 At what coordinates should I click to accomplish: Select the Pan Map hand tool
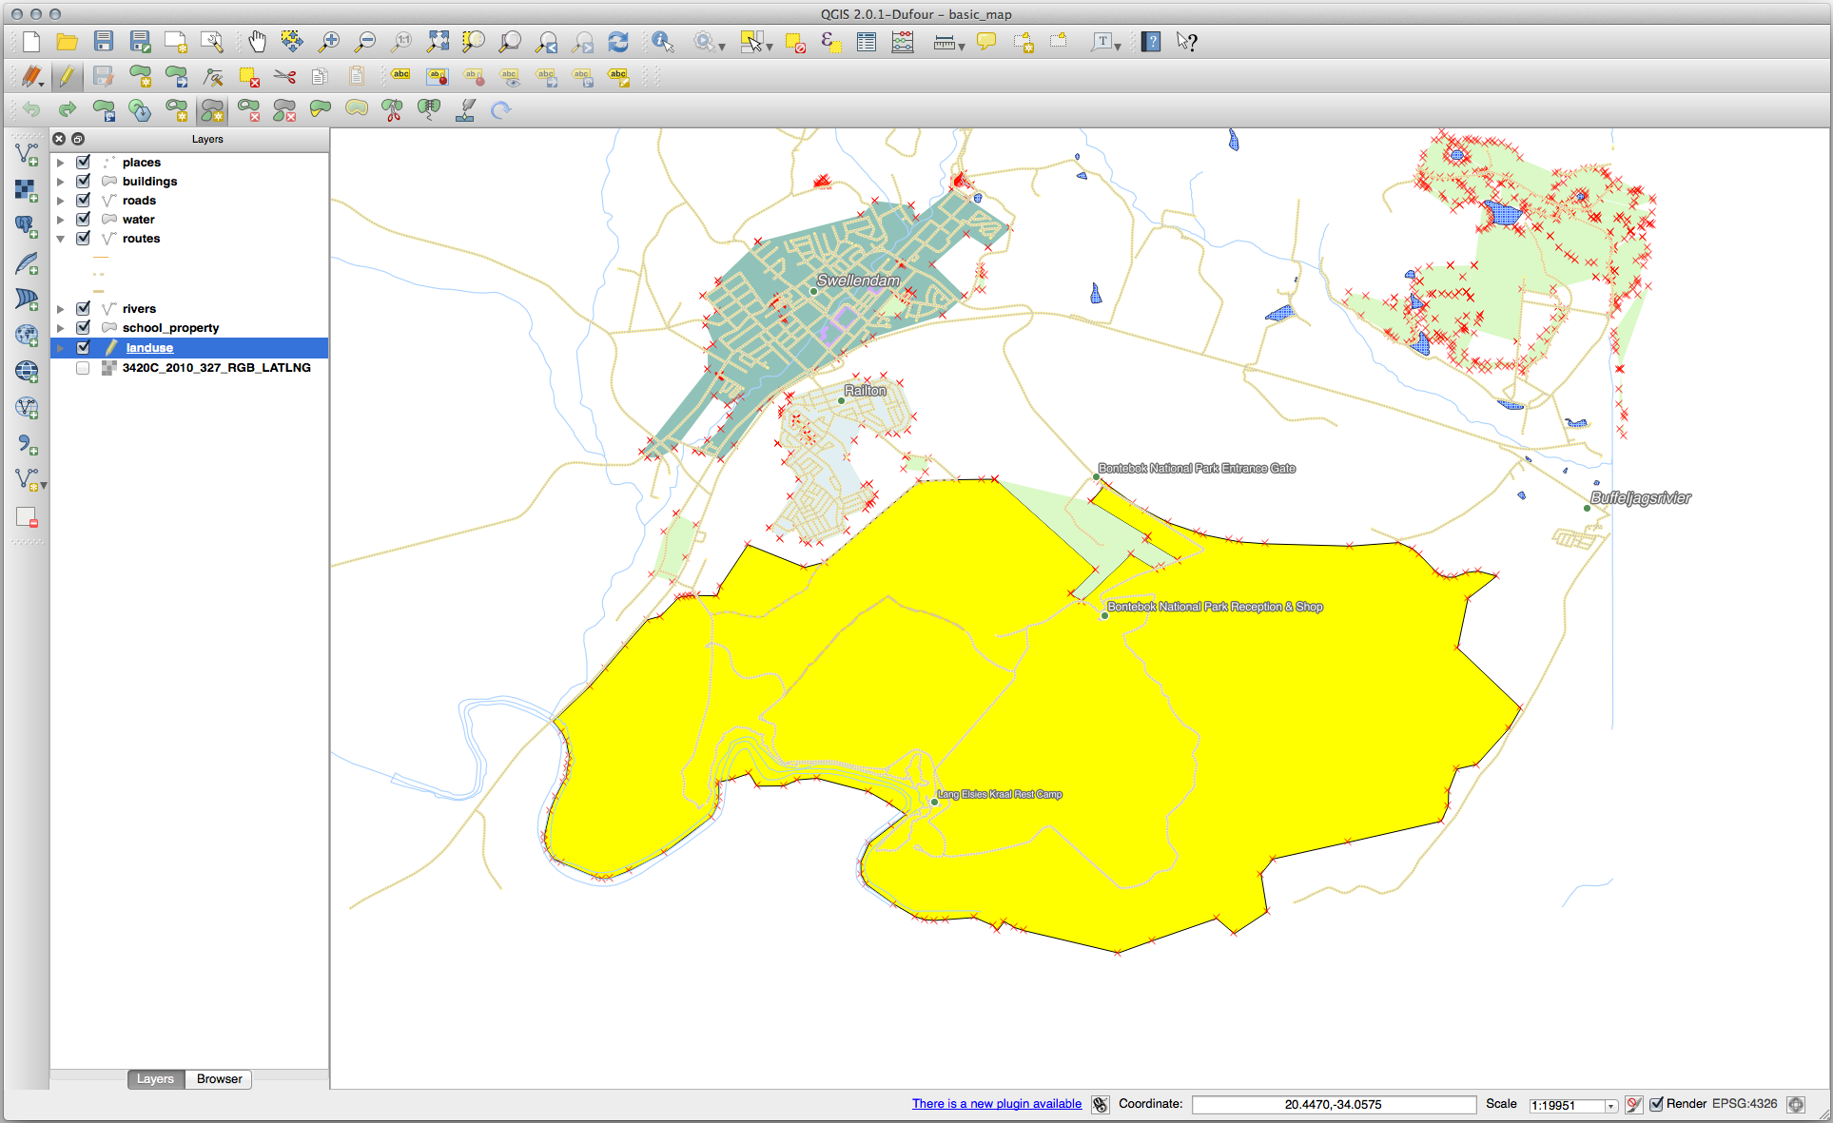257,42
